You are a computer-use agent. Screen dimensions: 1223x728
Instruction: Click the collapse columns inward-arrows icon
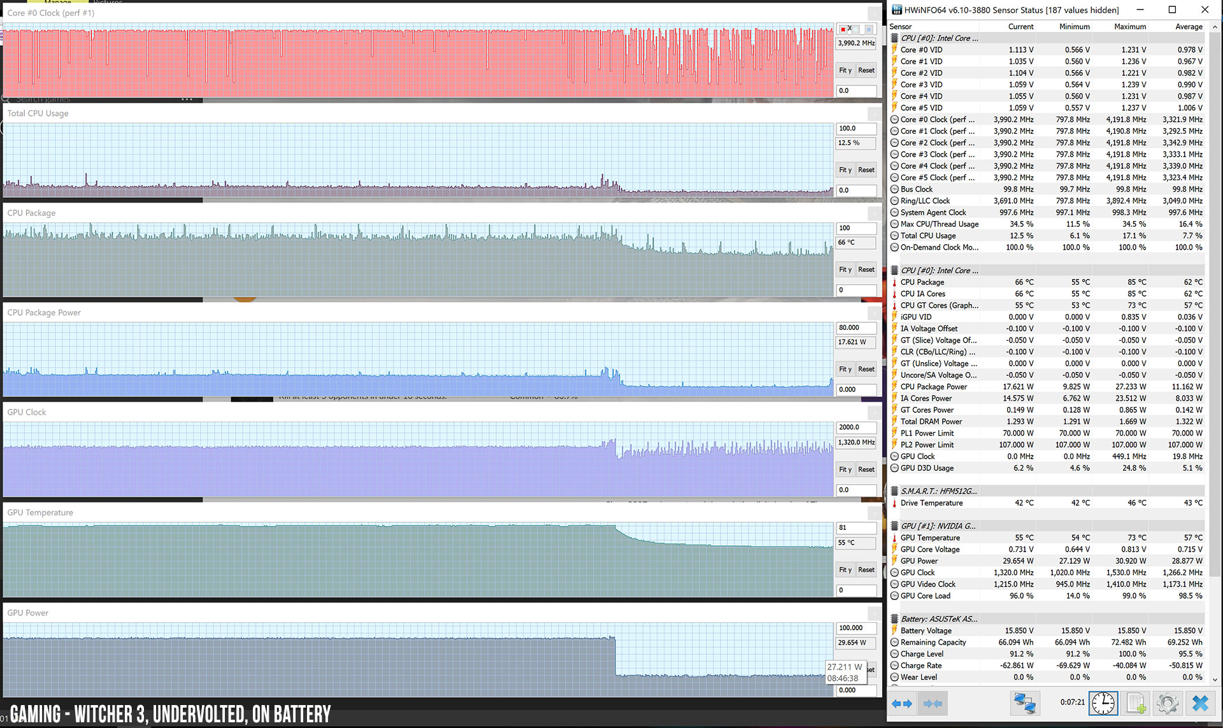[933, 703]
